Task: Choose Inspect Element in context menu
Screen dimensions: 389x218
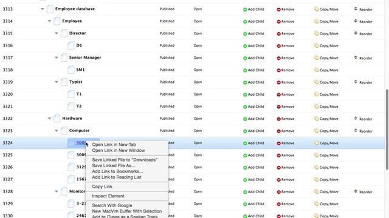Action: (x=108, y=196)
